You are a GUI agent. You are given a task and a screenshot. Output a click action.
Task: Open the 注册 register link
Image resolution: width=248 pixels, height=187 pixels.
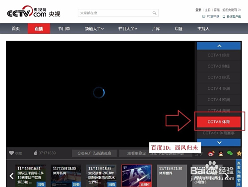tap(207, 10)
